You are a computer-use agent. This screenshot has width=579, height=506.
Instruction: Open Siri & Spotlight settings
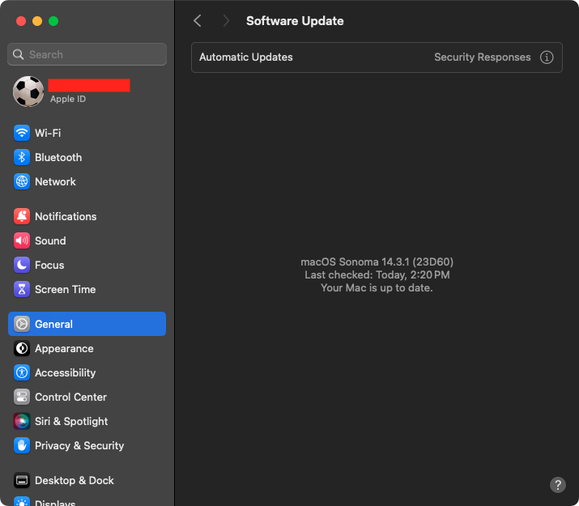(87, 422)
